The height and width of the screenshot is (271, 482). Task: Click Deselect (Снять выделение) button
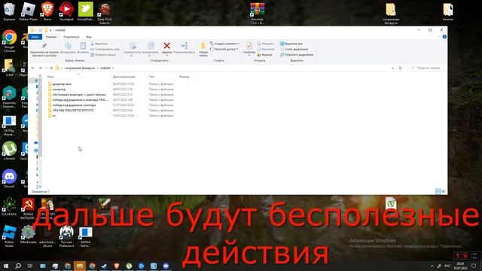294,49
